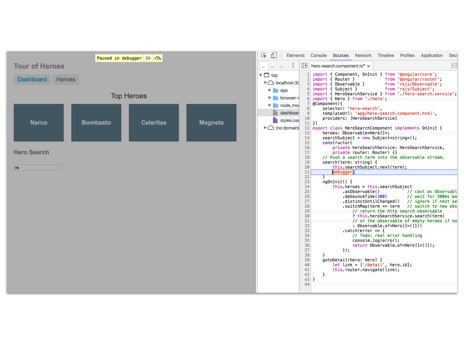Open the Network panel

pos(363,55)
